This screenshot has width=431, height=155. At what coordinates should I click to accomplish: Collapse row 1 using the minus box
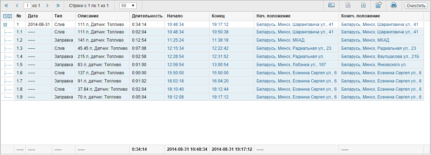(x=5, y=25)
